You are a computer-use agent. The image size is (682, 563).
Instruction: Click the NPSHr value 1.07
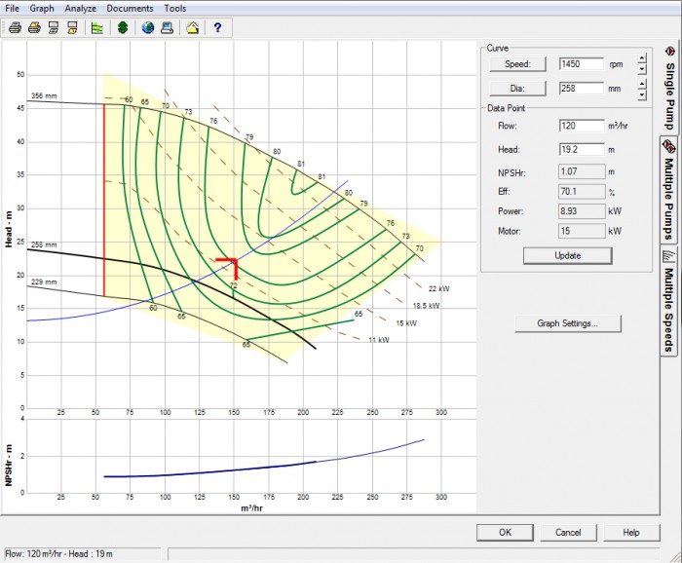point(582,171)
